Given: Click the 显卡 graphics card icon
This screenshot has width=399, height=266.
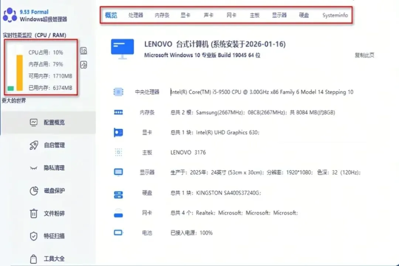Looking at the screenshot, I should 118,132.
